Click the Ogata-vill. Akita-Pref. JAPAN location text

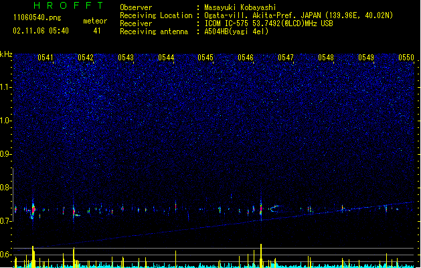pos(299,15)
